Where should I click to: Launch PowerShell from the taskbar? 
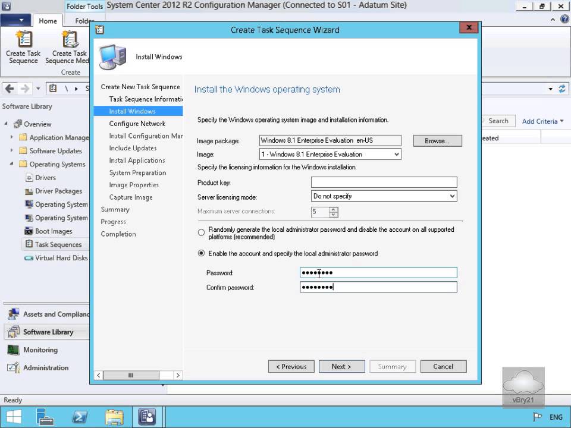pos(80,417)
